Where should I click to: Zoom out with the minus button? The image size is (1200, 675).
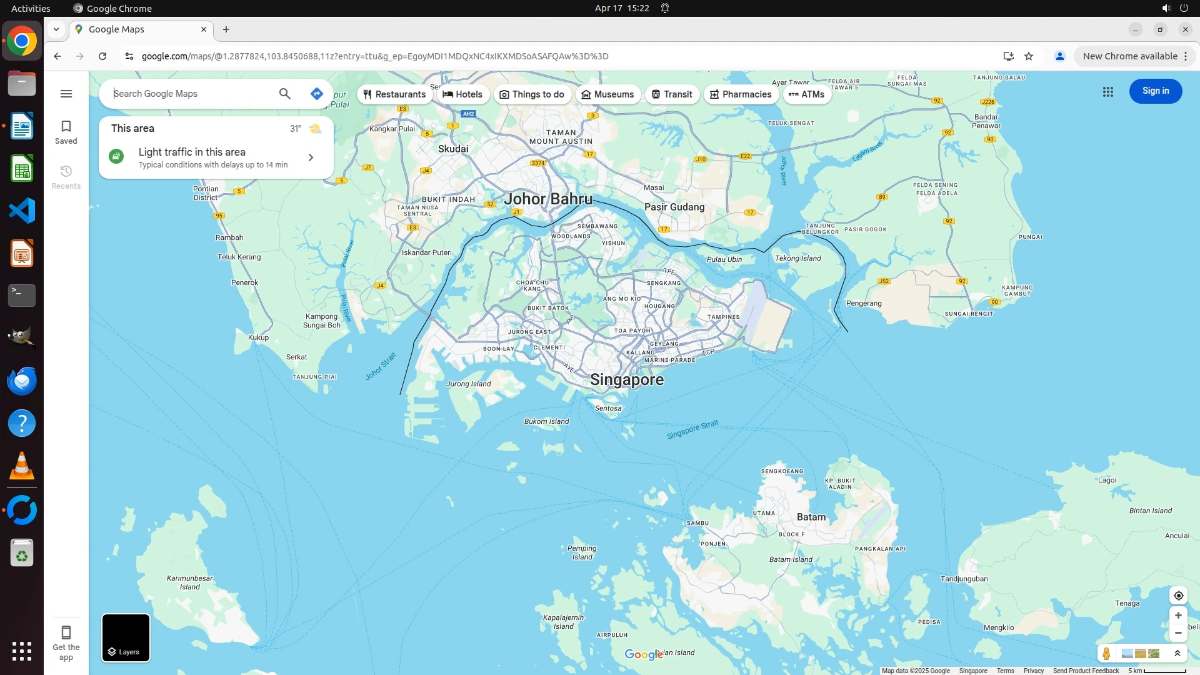[1178, 633]
